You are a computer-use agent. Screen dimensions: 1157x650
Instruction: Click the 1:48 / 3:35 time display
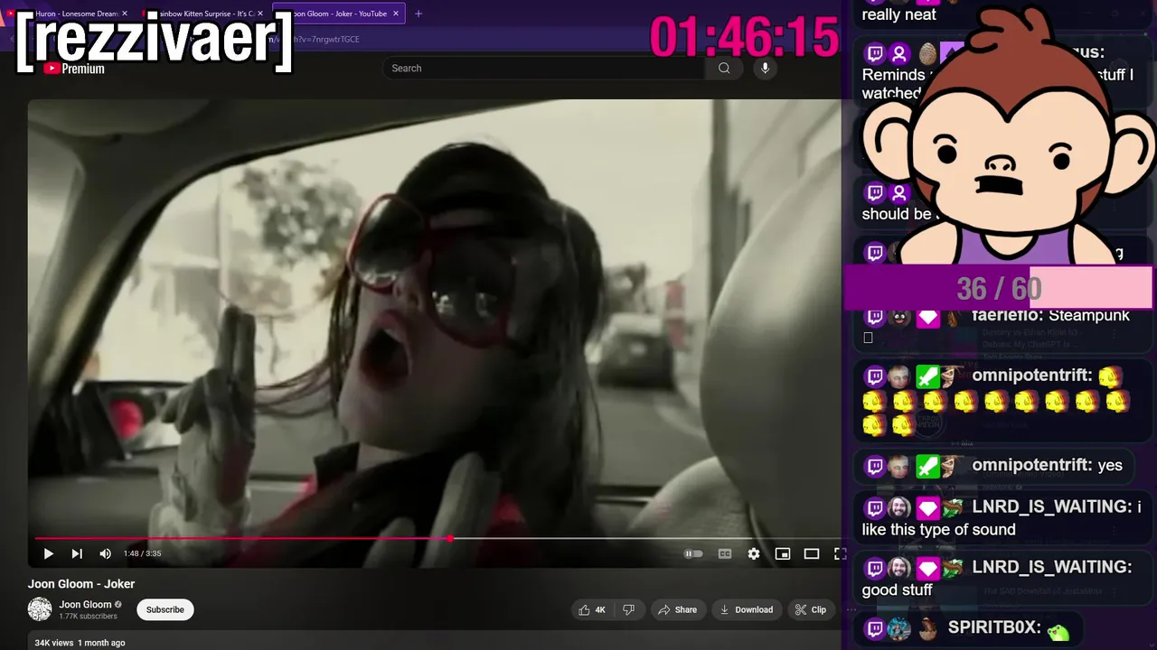[x=142, y=553]
